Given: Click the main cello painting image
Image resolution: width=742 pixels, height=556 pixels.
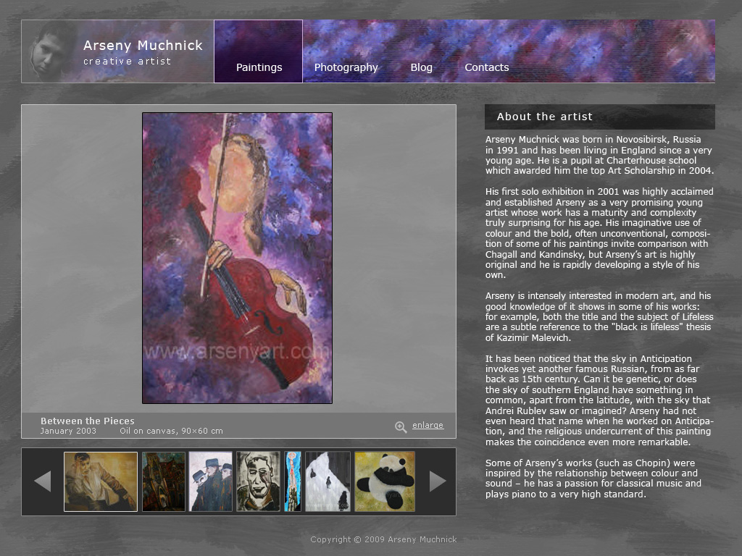Looking at the screenshot, I should (237, 258).
